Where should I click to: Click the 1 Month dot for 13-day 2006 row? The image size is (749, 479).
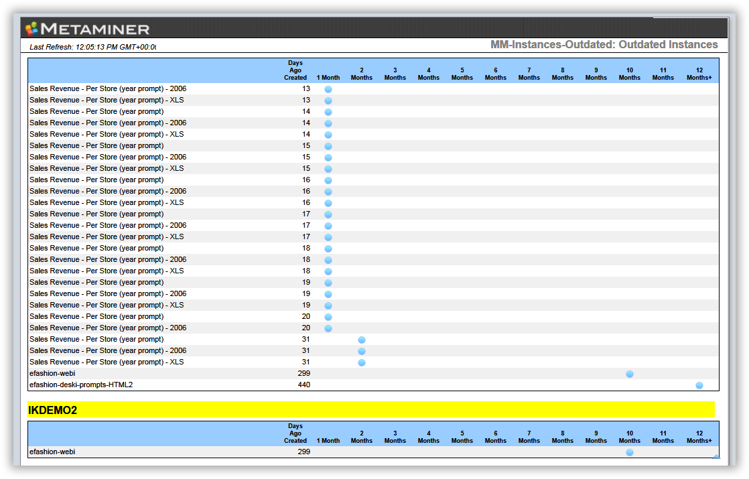(x=328, y=89)
